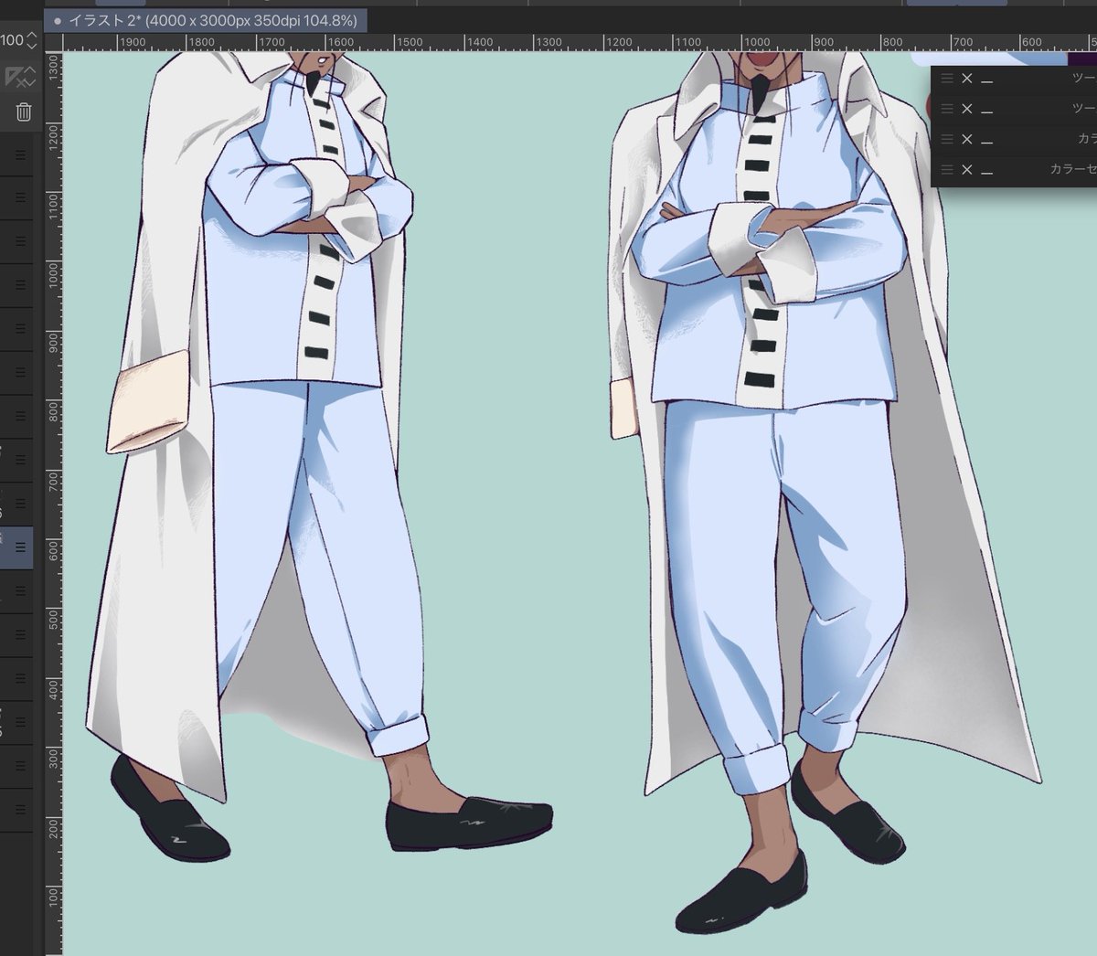Screen dimensions: 1097x956
Task: Click the 100 value field
Action: pos(12,40)
